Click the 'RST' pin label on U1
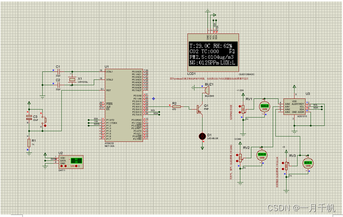 pos(108,90)
